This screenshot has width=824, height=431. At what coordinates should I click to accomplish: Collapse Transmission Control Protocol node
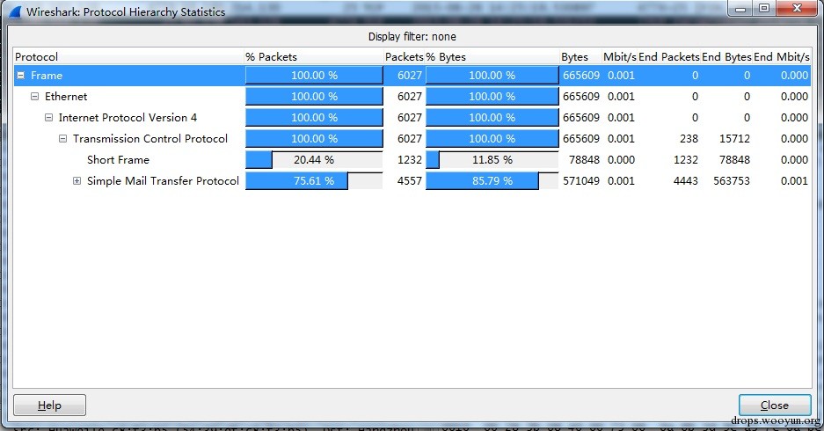pos(63,139)
